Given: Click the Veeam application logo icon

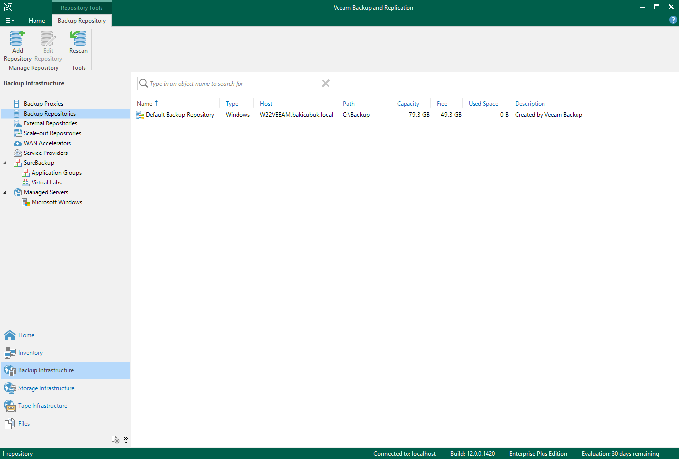Looking at the screenshot, I should (x=8, y=7).
